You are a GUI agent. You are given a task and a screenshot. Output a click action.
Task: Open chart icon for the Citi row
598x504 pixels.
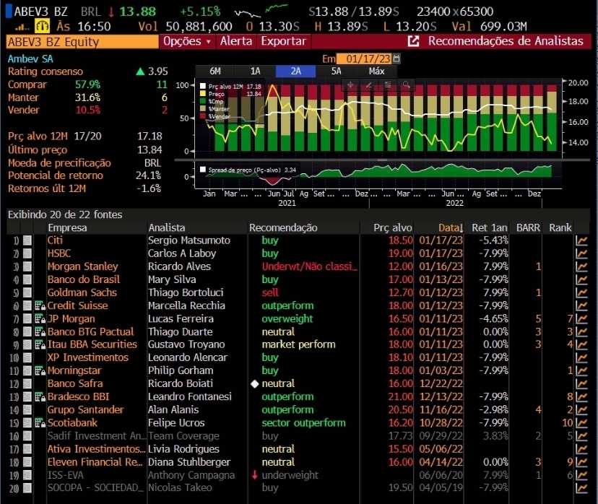581,240
